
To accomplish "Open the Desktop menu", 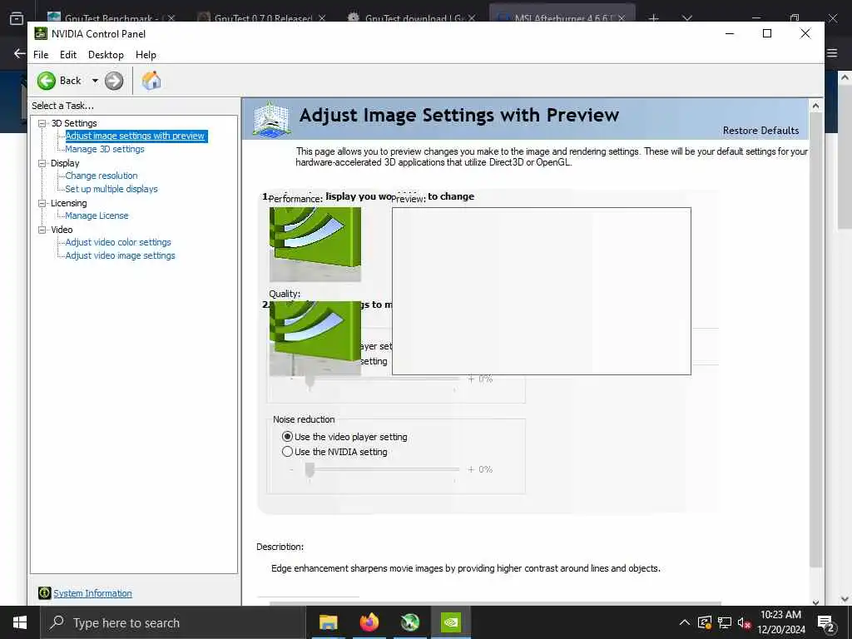I will 106,55.
